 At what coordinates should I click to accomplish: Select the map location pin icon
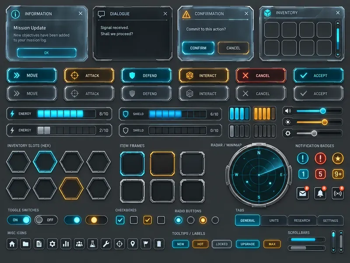pyautogui.click(x=133, y=244)
